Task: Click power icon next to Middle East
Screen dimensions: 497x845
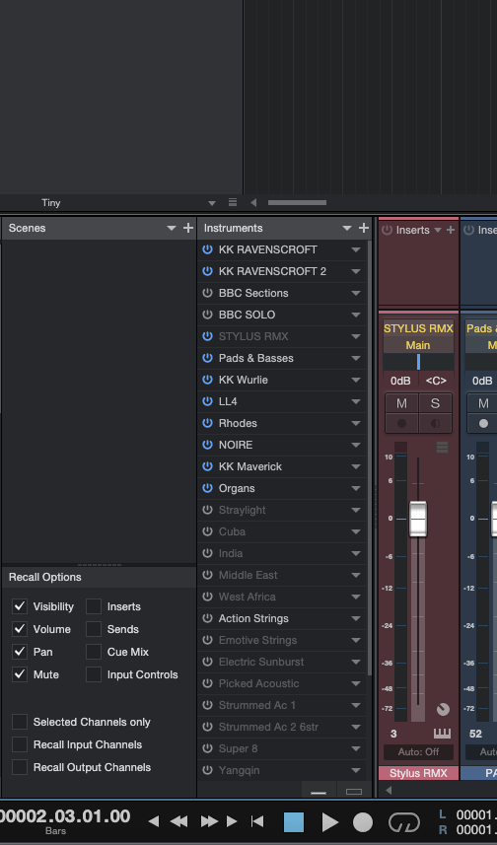Action: click(x=207, y=575)
